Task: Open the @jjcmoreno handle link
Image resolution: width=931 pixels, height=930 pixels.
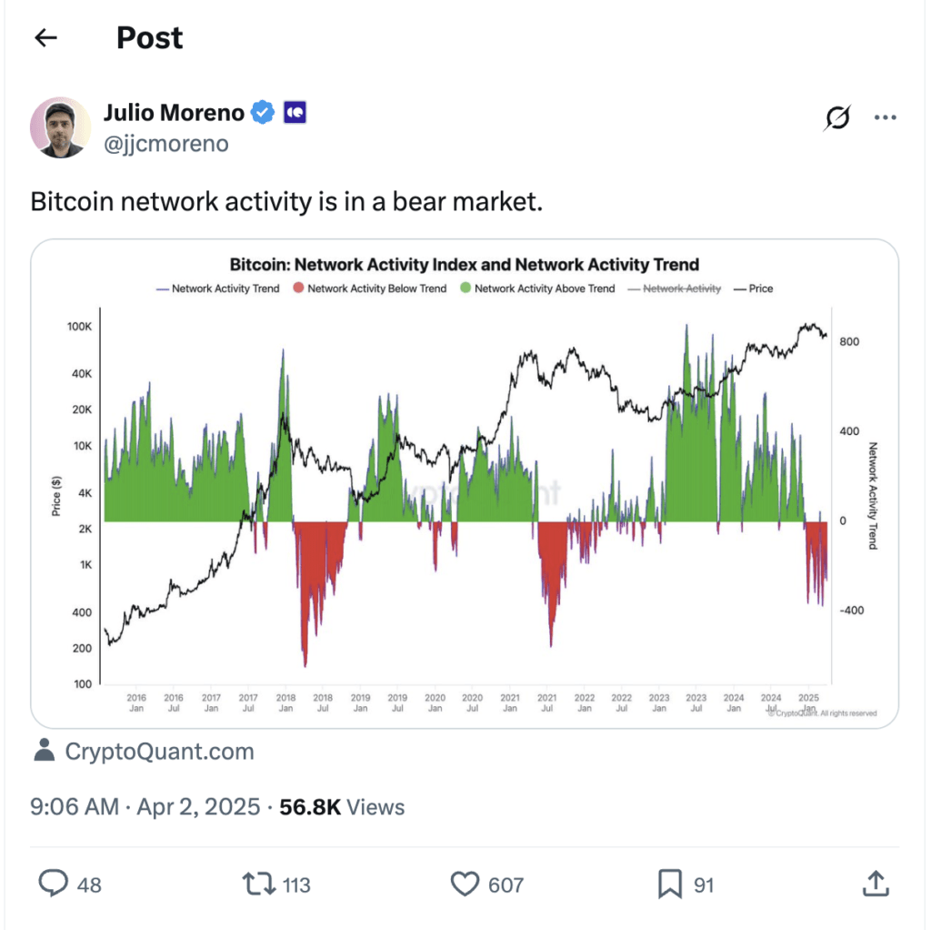Action: [166, 144]
